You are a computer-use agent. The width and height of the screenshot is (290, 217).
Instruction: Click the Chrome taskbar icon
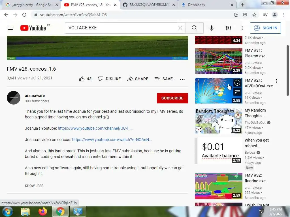pos(60,211)
